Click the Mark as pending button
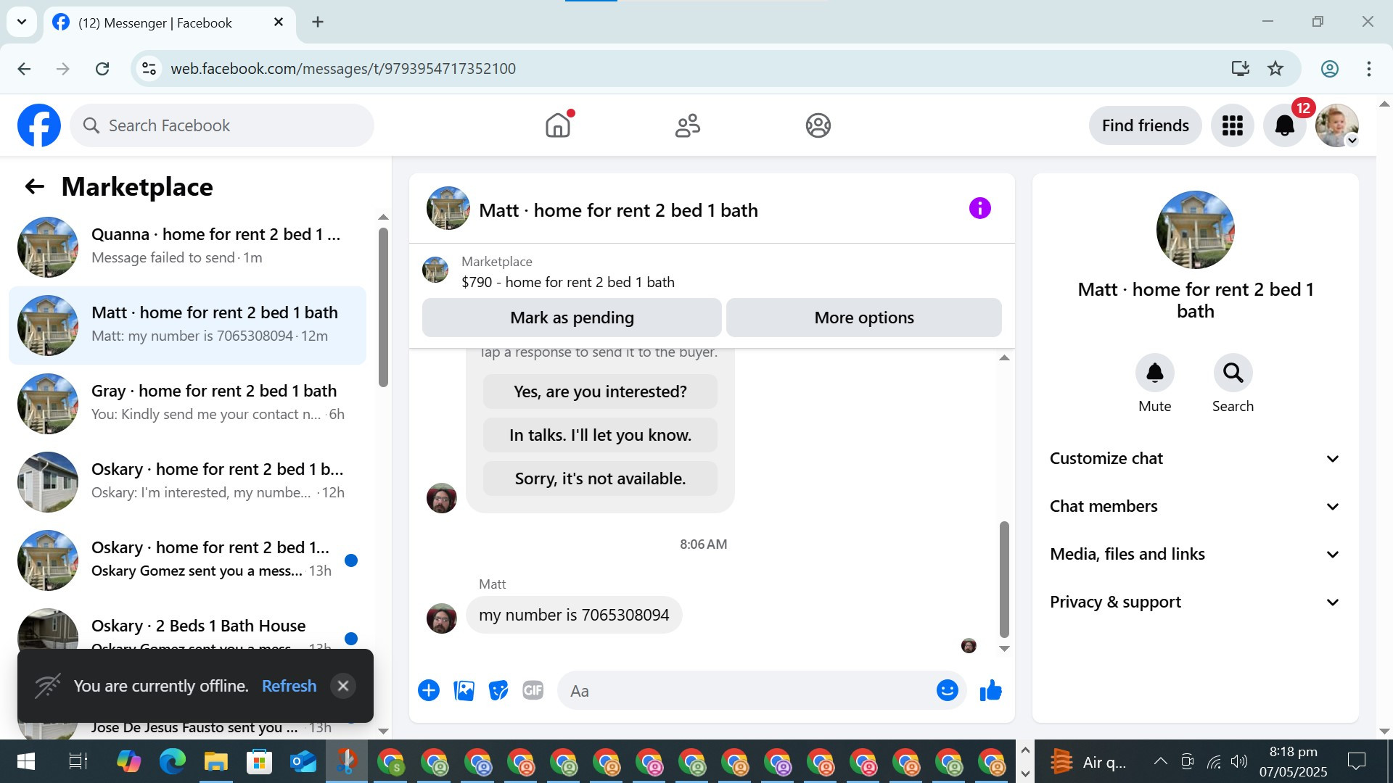1393x783 pixels. [x=572, y=318]
